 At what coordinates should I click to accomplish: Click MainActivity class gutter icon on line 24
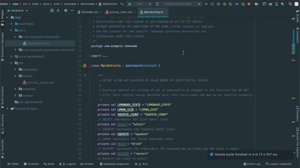(x=84, y=65)
